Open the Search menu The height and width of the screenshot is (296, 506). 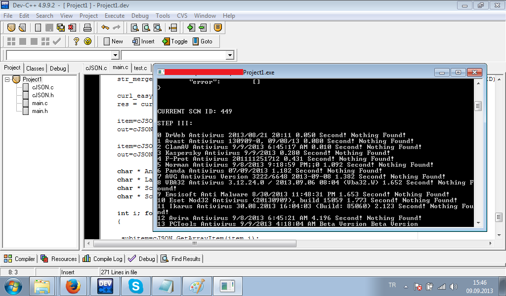click(x=44, y=16)
